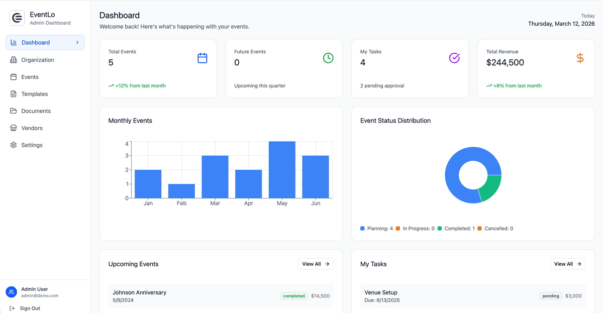Expand the Dashboard navigation chevron

[x=78, y=42]
